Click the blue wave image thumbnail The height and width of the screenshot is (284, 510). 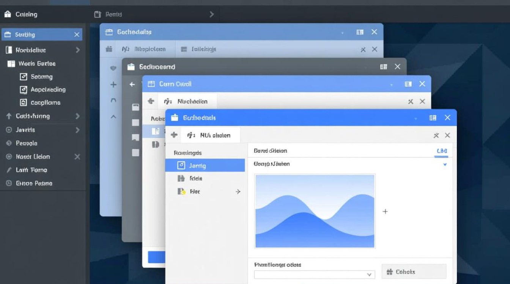coord(315,211)
